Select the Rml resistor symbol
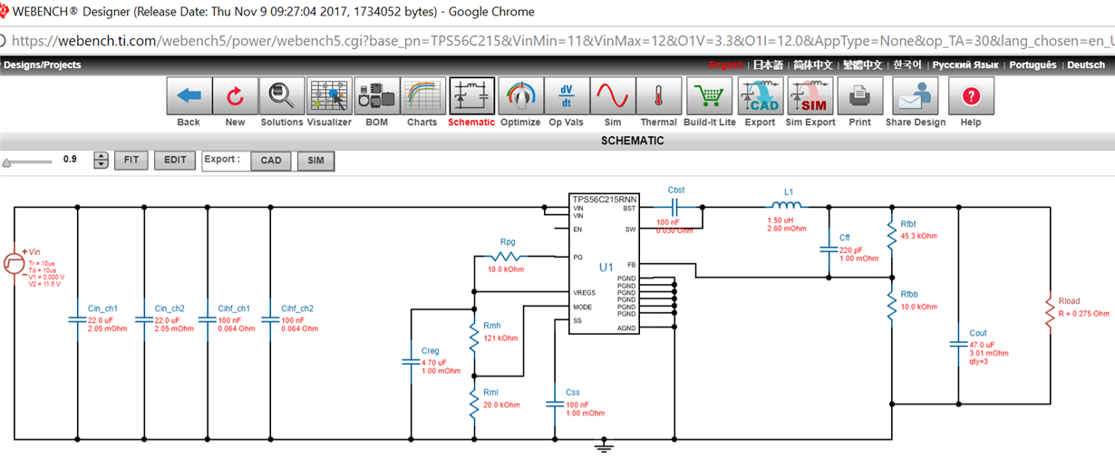The height and width of the screenshot is (469, 1115). tap(472, 403)
